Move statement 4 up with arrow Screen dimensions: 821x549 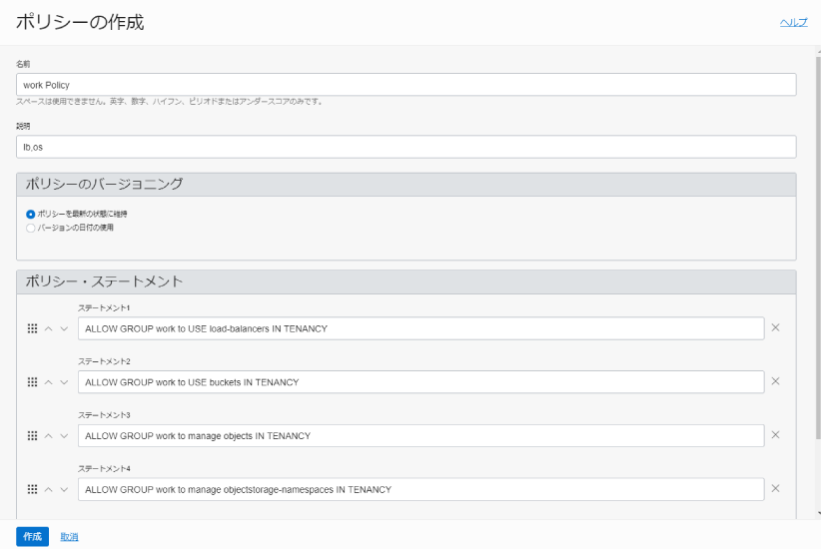(x=49, y=489)
